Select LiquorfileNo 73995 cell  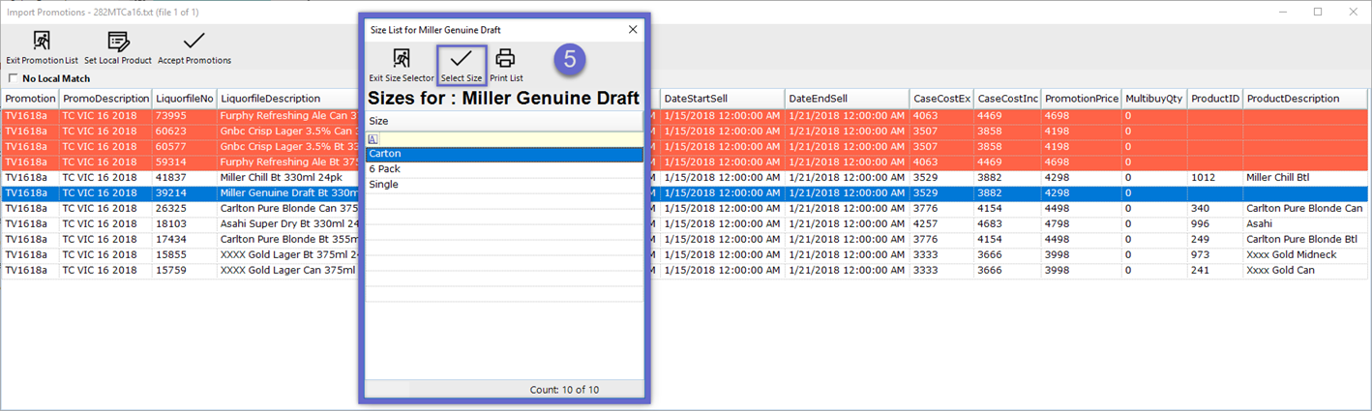tap(185, 116)
